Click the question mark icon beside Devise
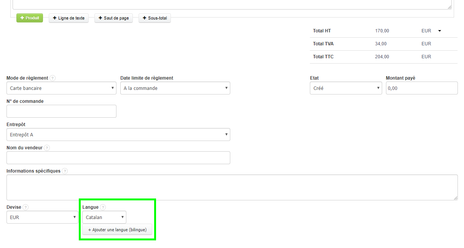The width and height of the screenshot is (464, 248). pos(26,207)
